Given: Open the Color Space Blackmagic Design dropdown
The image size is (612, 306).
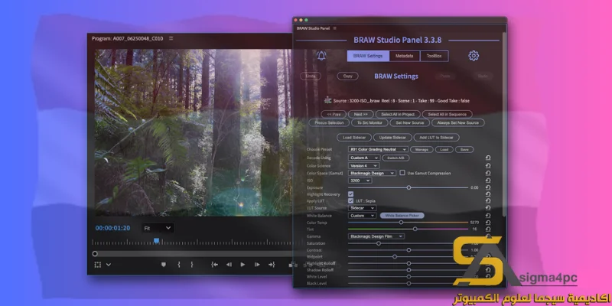Looking at the screenshot, I should point(372,173).
